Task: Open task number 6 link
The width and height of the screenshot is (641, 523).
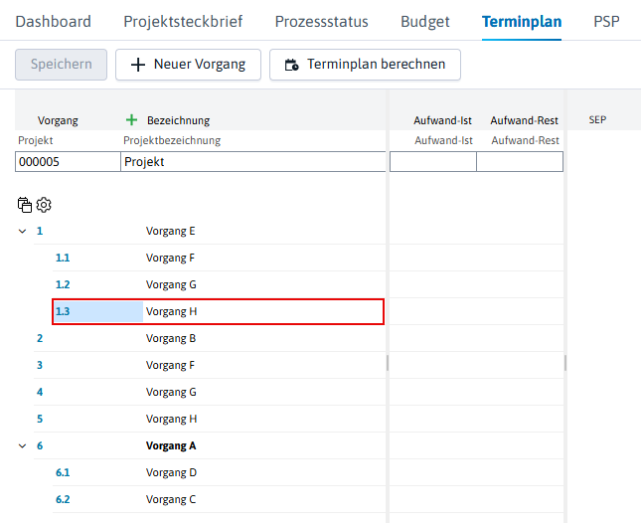Action: point(40,446)
